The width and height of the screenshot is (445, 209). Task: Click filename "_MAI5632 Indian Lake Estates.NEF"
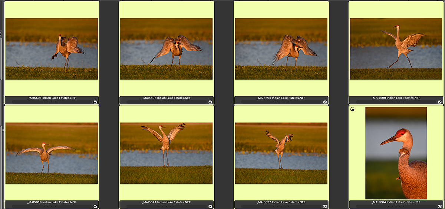[x=281, y=202]
